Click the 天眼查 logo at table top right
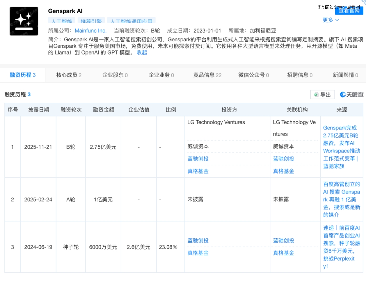Image resolution: width=366 pixels, height=287 pixels. click(x=351, y=95)
